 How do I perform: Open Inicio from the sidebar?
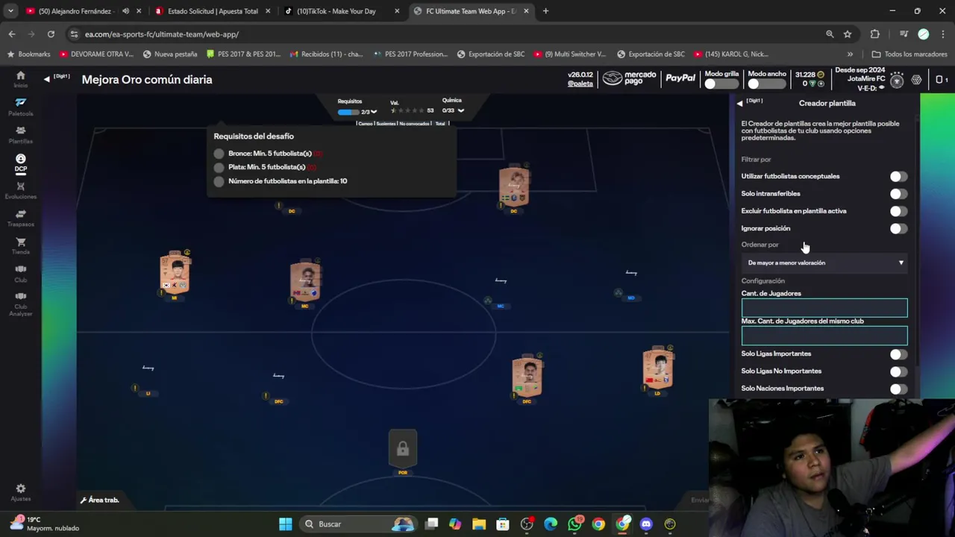point(20,79)
